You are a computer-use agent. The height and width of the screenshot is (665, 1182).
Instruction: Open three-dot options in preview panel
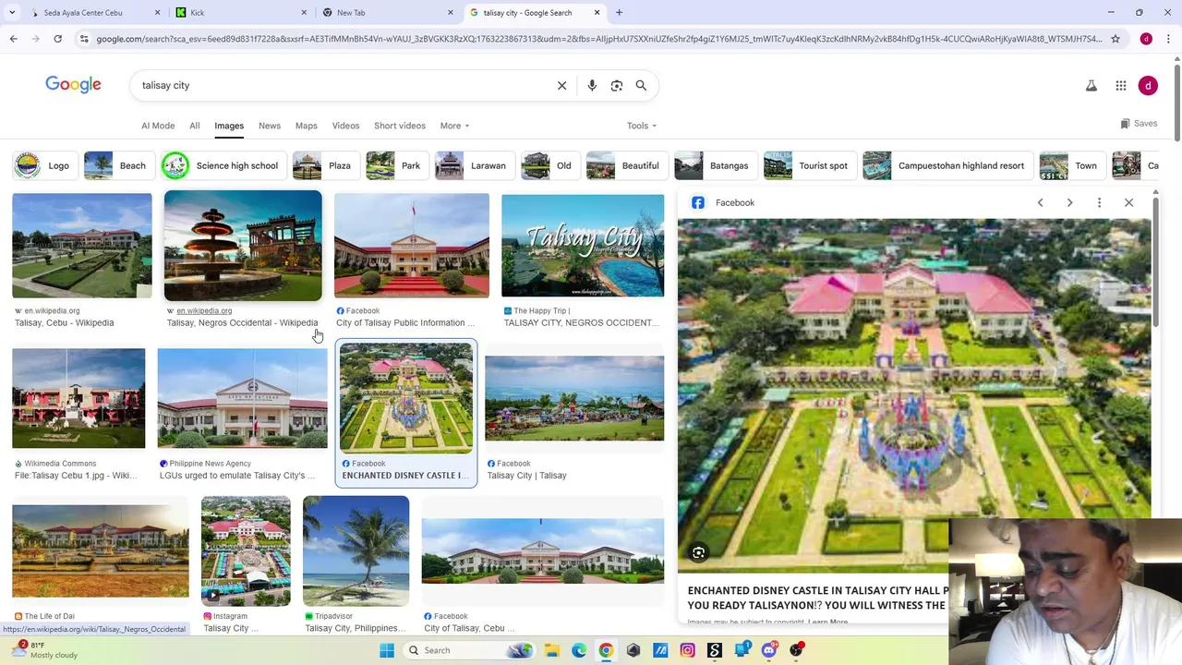click(1099, 202)
